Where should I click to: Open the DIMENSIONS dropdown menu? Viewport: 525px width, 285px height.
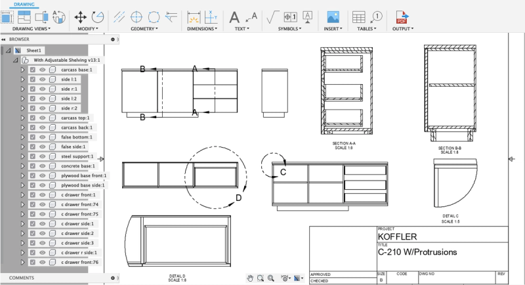(x=202, y=29)
